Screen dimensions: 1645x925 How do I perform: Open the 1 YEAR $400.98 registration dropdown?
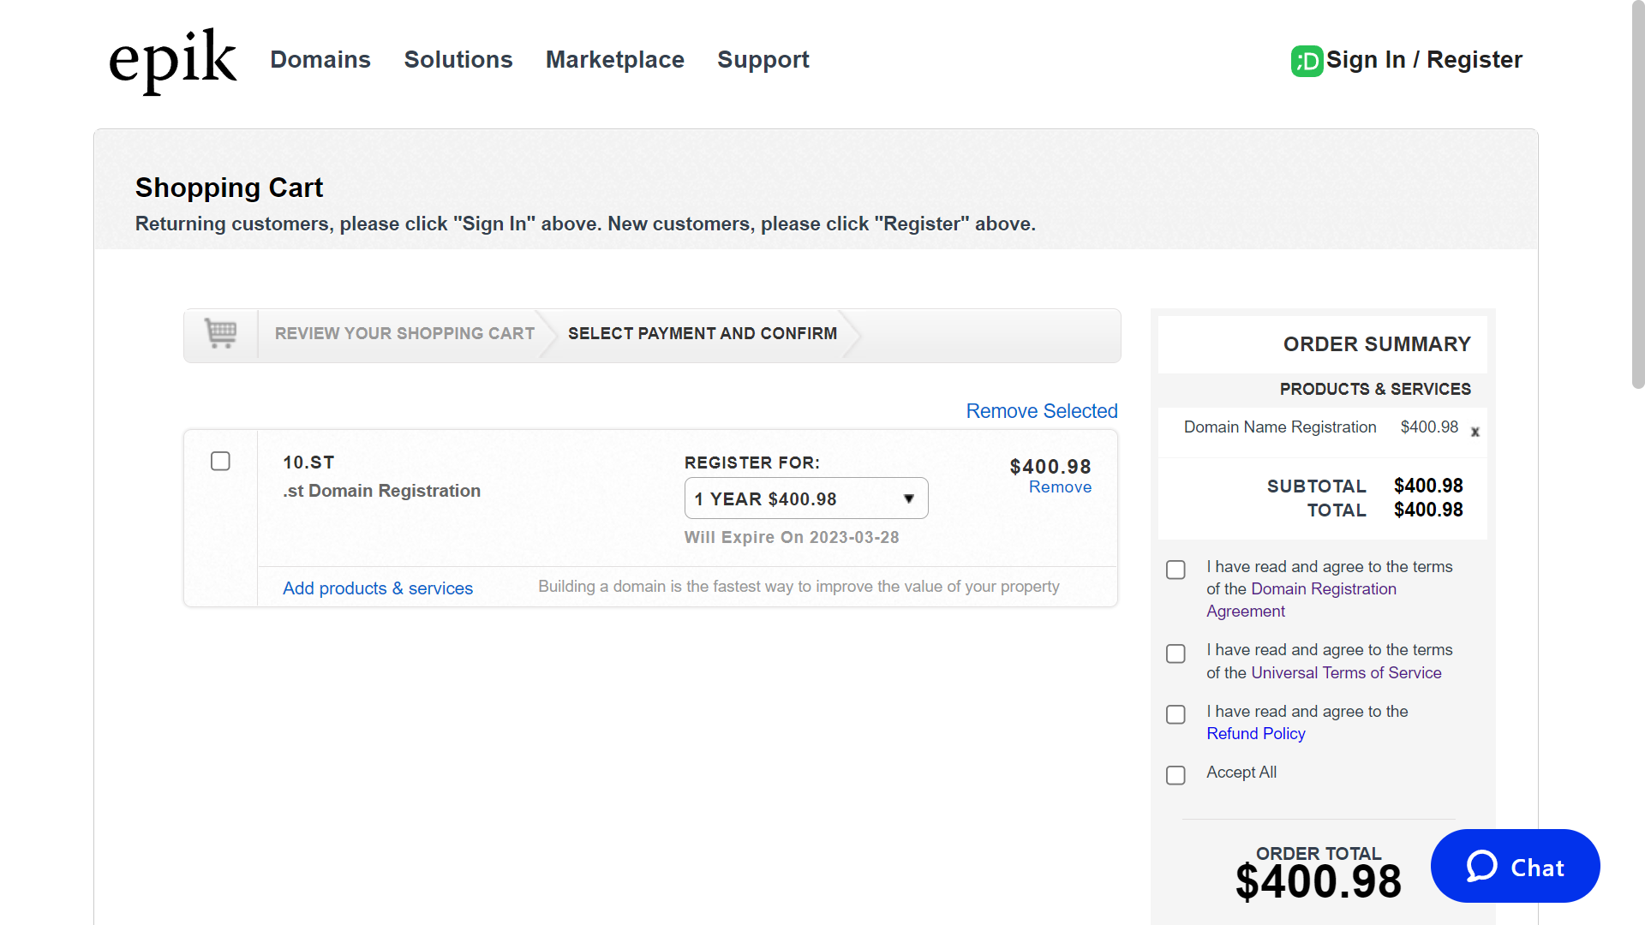[805, 498]
